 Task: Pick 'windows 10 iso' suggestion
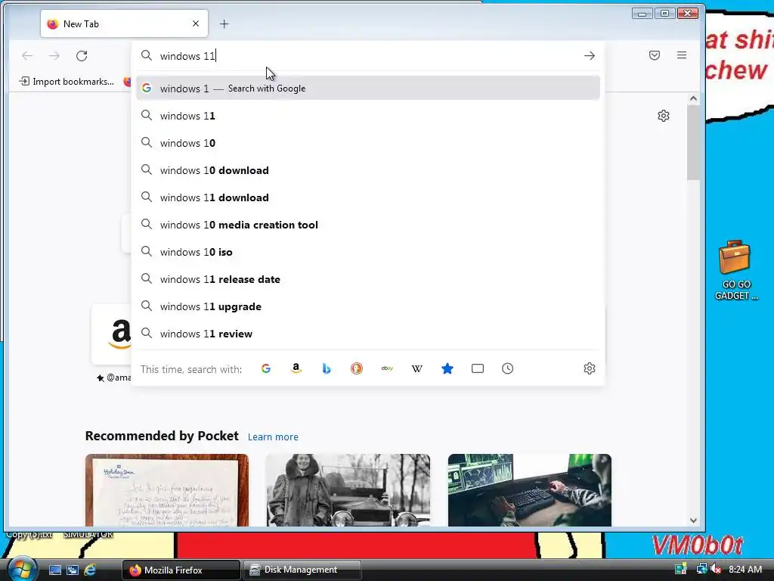pyautogui.click(x=368, y=252)
